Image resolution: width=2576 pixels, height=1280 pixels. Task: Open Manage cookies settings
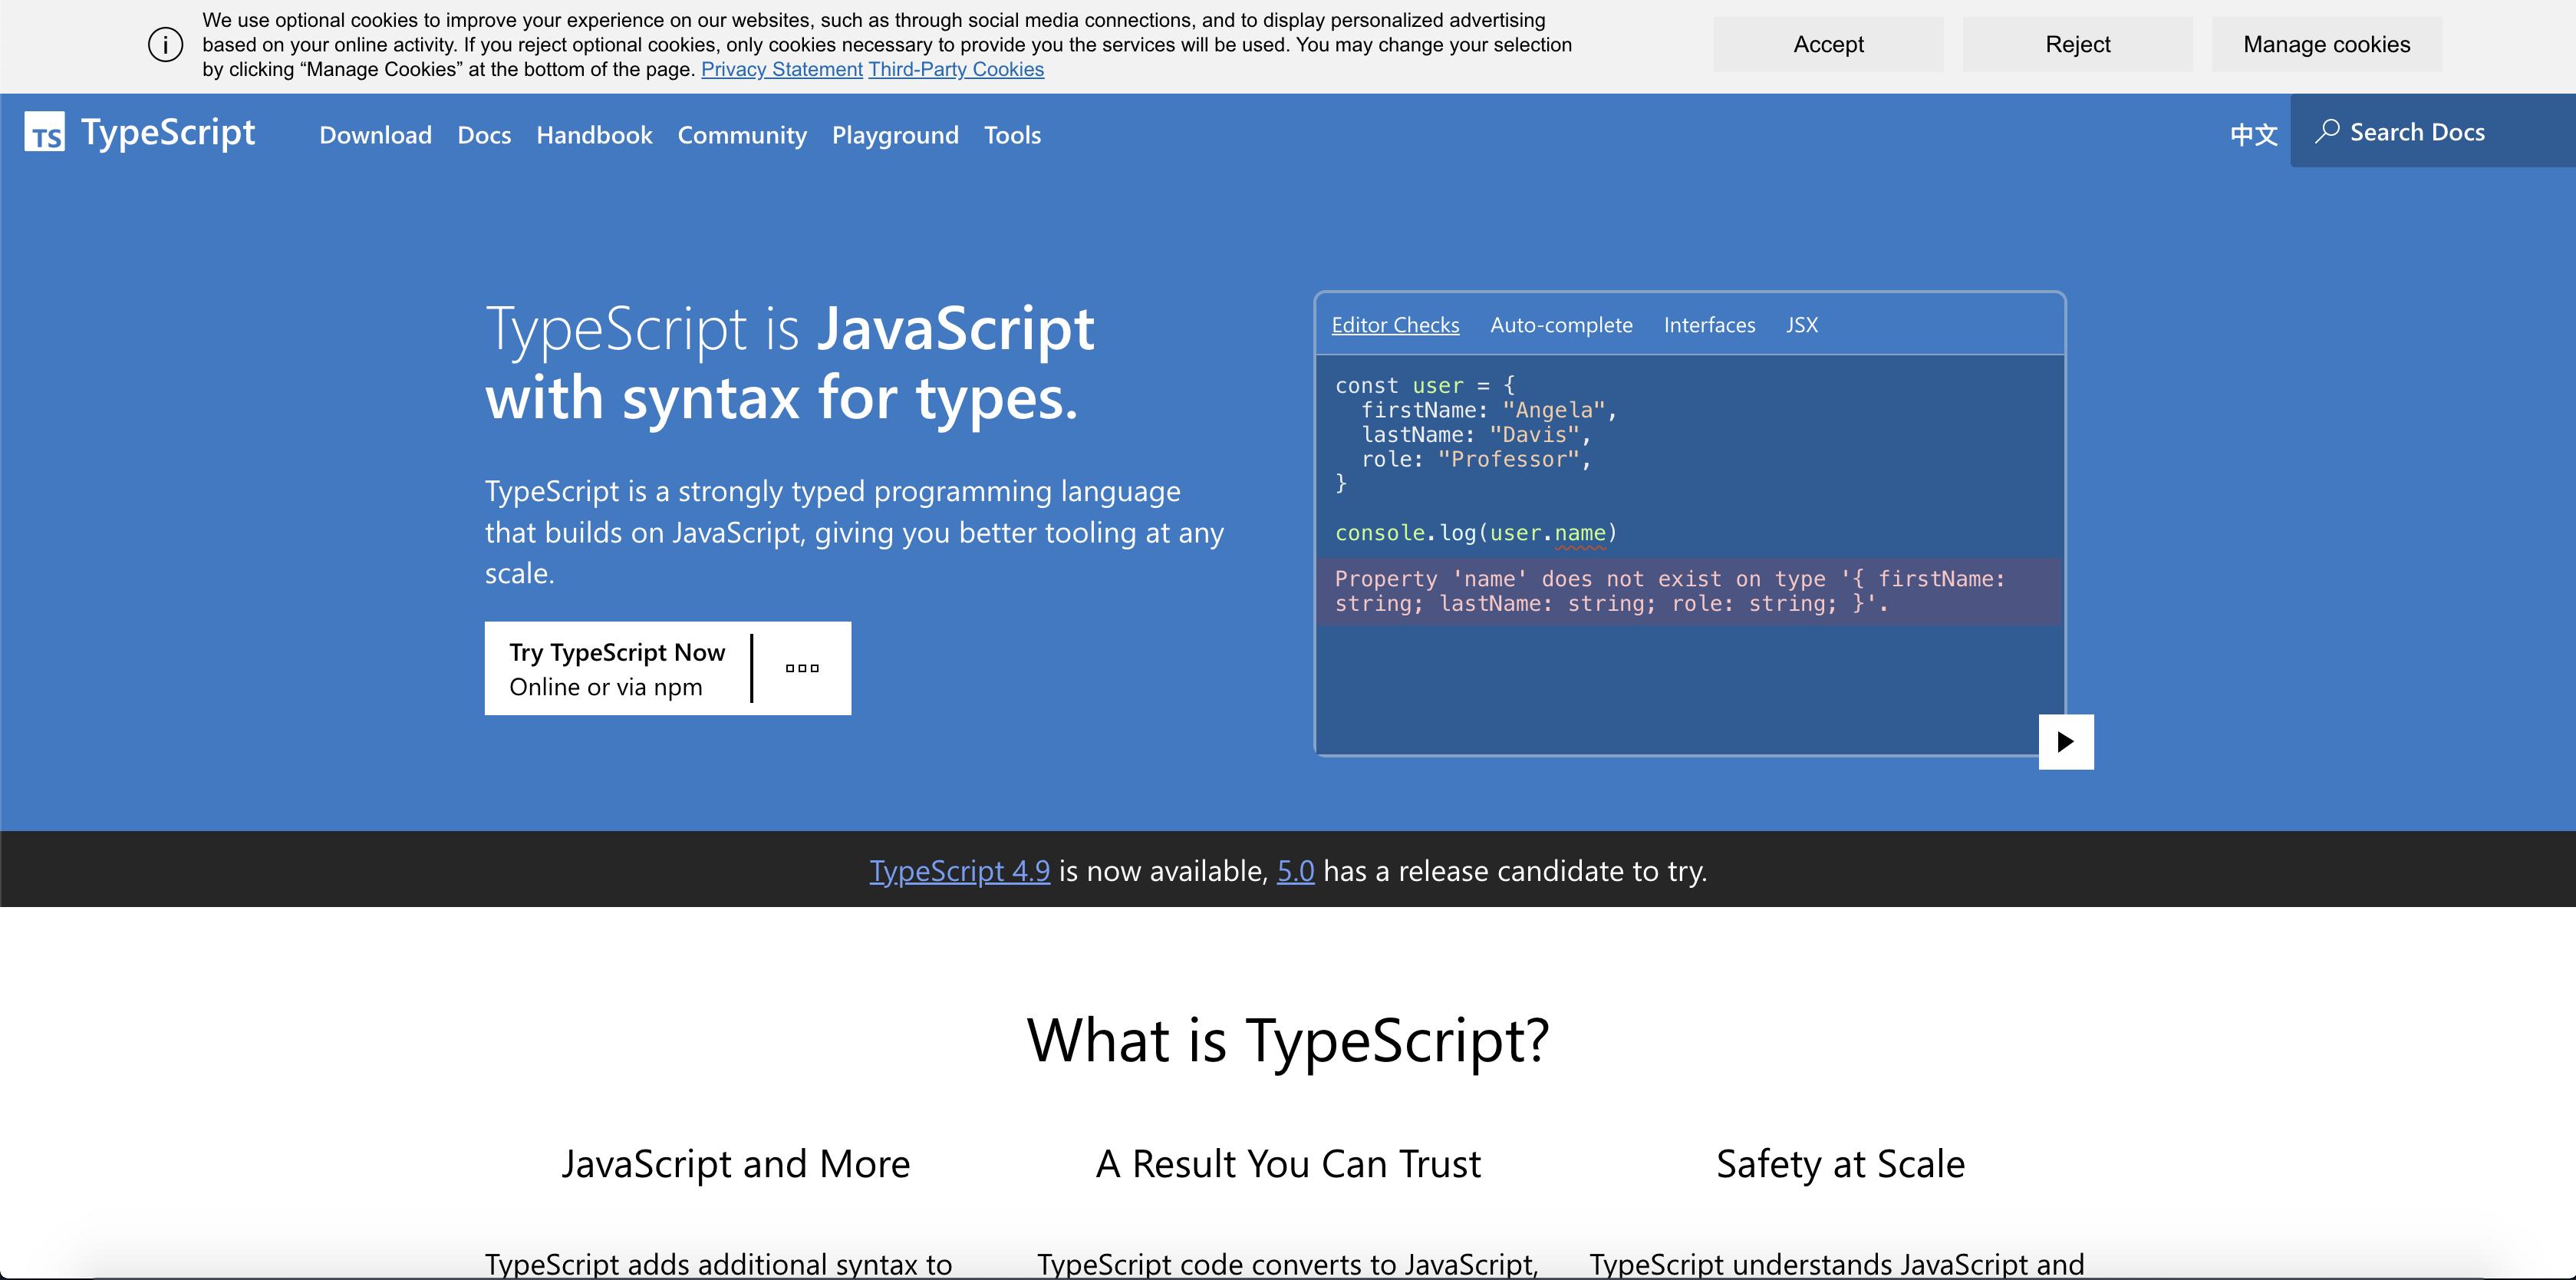(x=2326, y=44)
